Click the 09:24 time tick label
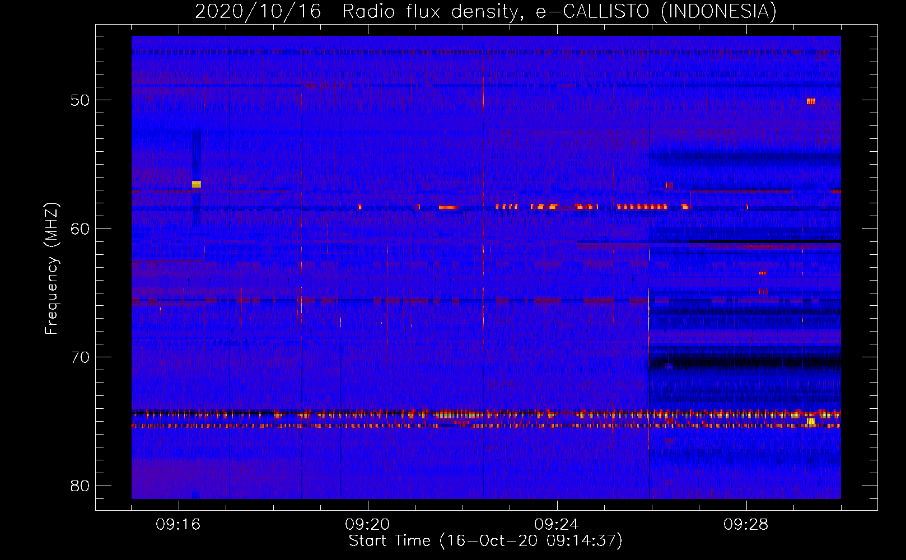906x560 pixels. [557, 525]
